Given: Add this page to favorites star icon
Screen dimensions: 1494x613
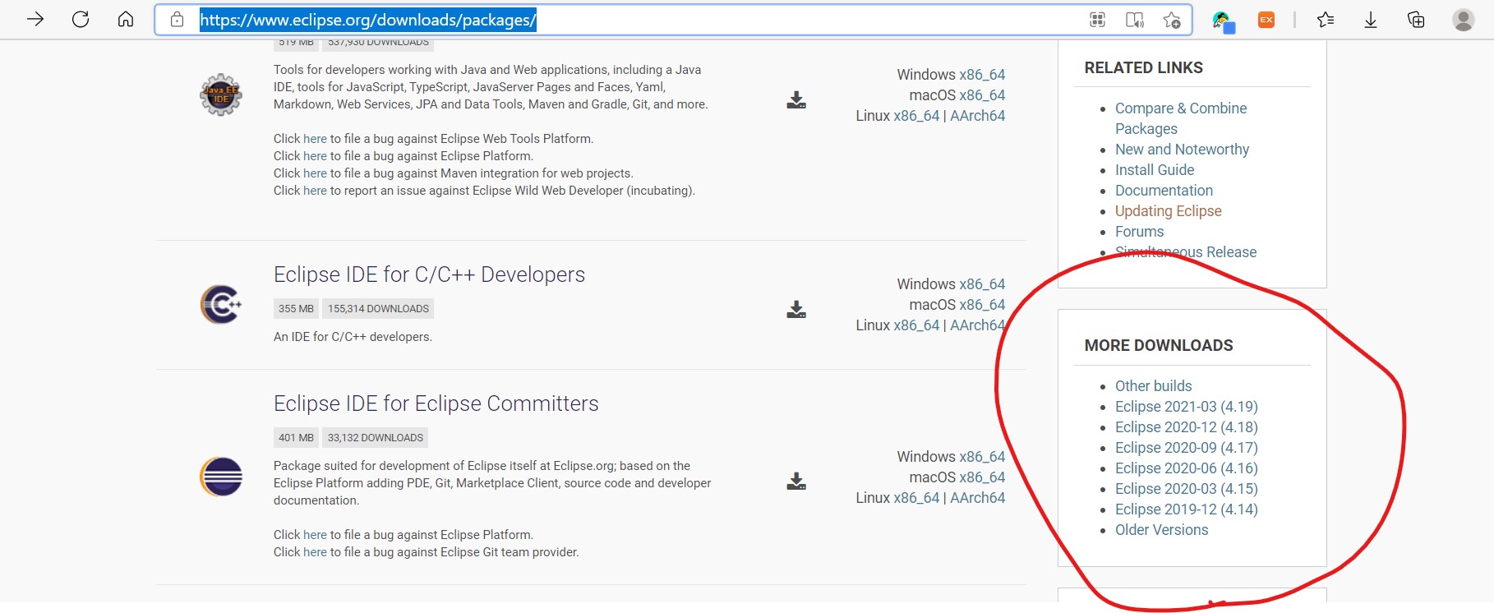Looking at the screenshot, I should 1172,20.
